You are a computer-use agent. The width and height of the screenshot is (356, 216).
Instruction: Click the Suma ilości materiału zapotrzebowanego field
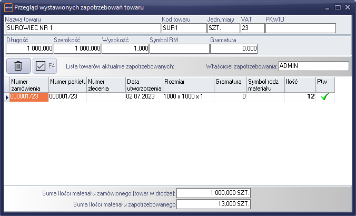[x=214, y=204]
